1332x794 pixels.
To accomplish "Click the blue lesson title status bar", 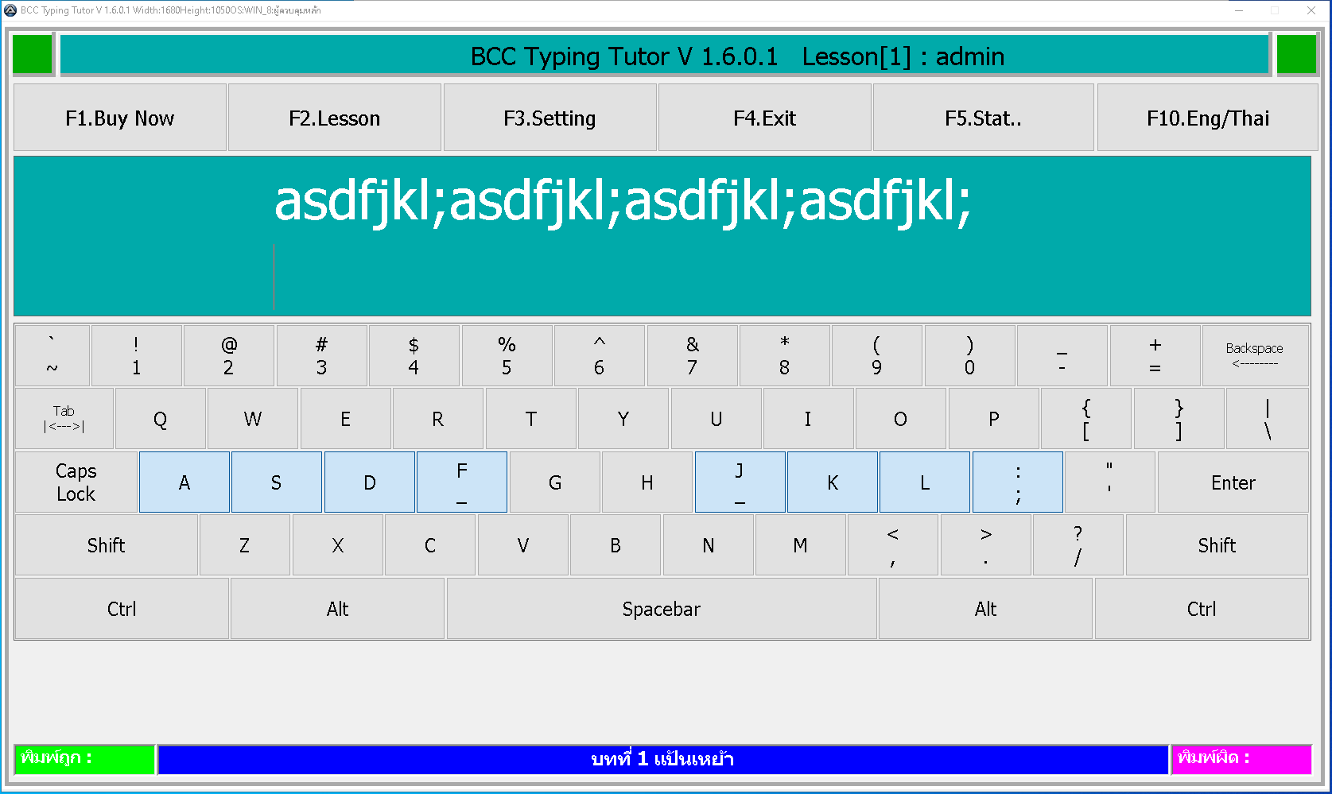I will point(662,759).
